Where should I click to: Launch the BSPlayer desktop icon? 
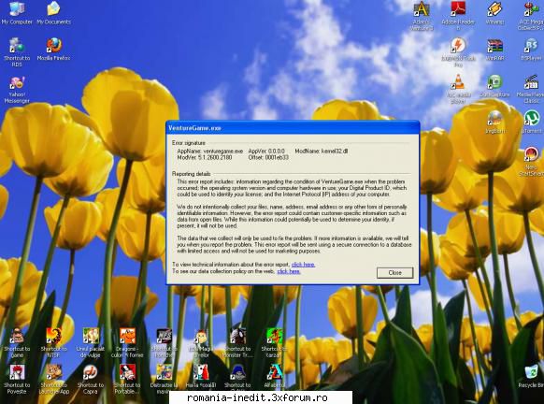pyautogui.click(x=531, y=49)
